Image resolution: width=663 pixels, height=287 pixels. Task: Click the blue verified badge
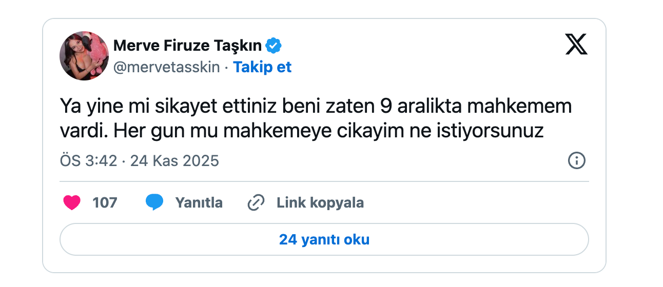pyautogui.click(x=274, y=46)
